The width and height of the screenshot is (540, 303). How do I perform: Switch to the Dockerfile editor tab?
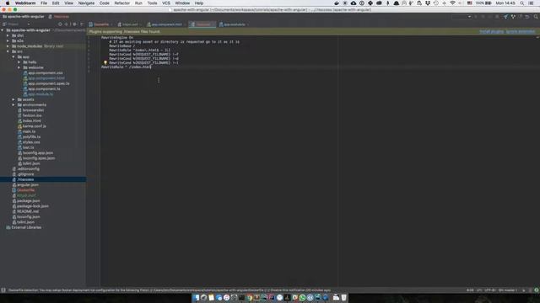click(x=101, y=24)
